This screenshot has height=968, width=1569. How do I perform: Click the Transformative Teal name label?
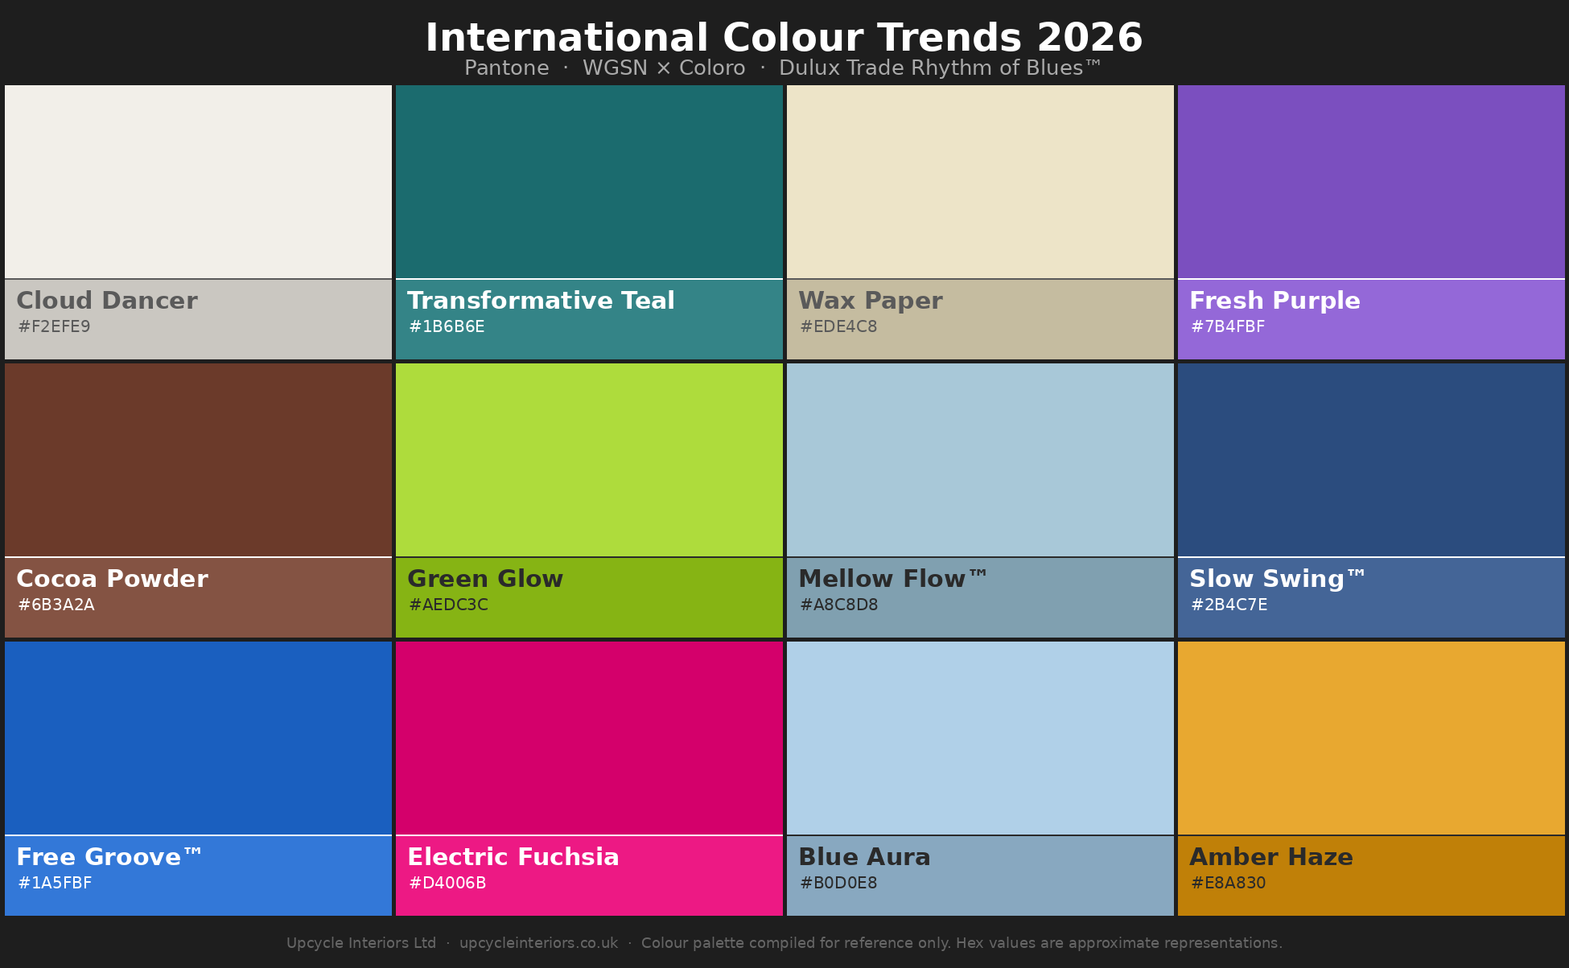[x=541, y=301]
